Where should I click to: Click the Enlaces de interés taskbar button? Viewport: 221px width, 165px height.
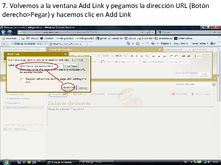[62, 162]
